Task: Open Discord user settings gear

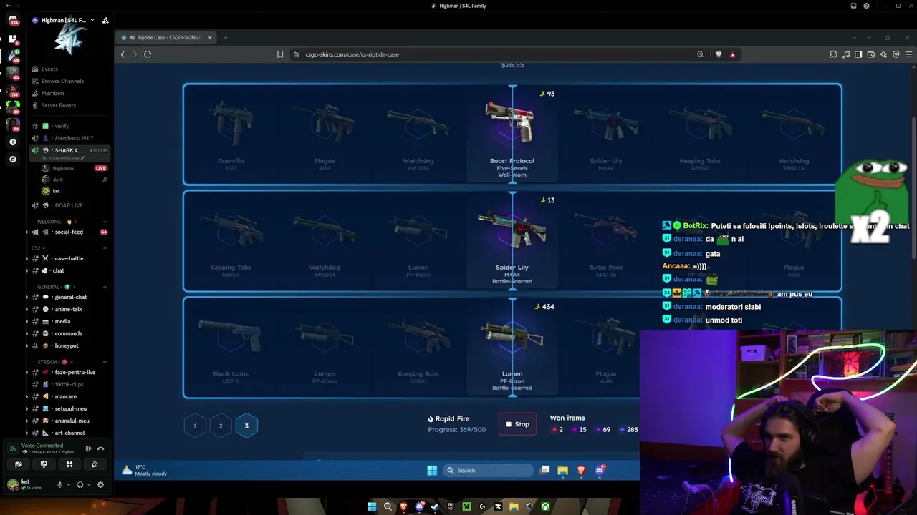Action: pyautogui.click(x=100, y=484)
